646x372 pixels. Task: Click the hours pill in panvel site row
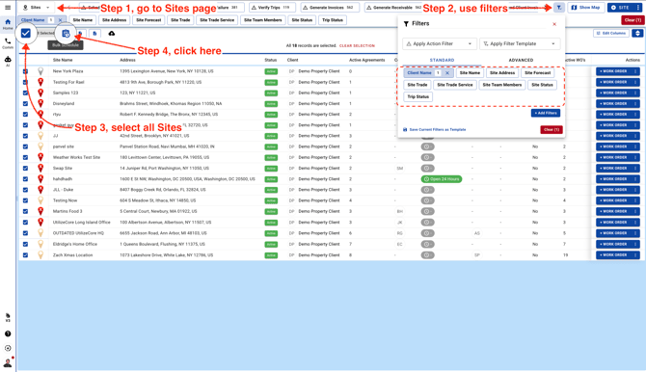[x=428, y=146]
